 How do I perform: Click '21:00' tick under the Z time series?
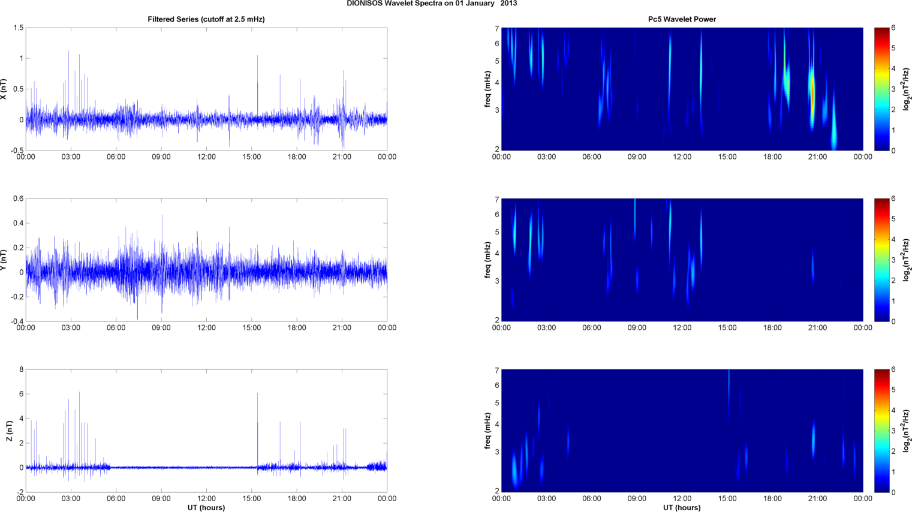342,499
